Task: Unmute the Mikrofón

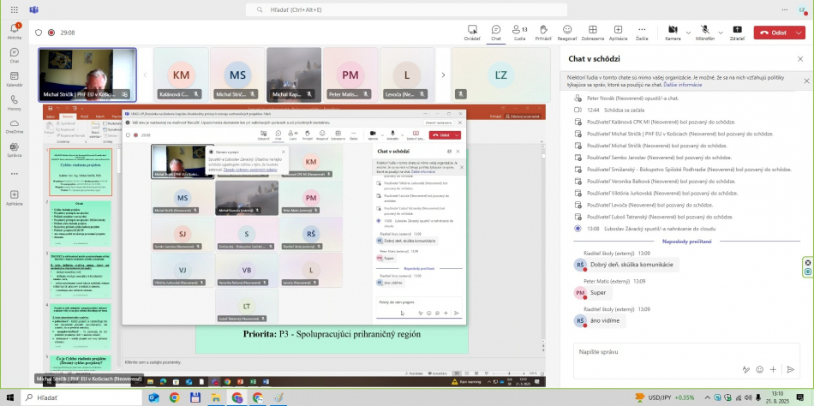Action: pos(704,30)
